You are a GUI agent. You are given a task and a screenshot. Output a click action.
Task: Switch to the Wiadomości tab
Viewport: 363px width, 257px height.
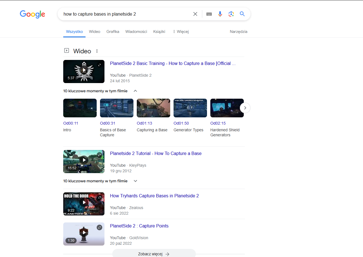click(136, 31)
